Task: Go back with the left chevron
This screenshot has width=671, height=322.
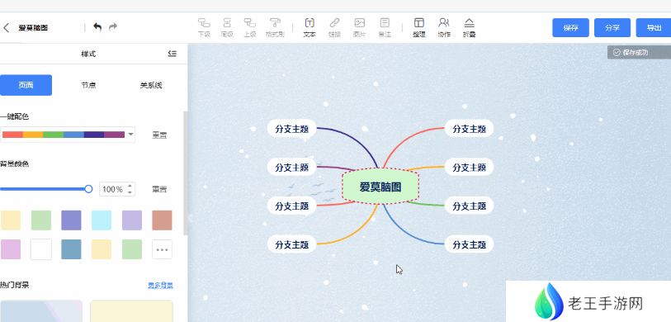Action: tap(6, 28)
